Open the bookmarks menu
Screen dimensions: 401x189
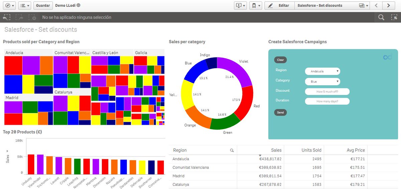click(x=256, y=6)
